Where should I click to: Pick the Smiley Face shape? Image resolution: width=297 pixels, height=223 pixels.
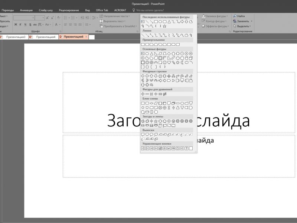click(164, 62)
